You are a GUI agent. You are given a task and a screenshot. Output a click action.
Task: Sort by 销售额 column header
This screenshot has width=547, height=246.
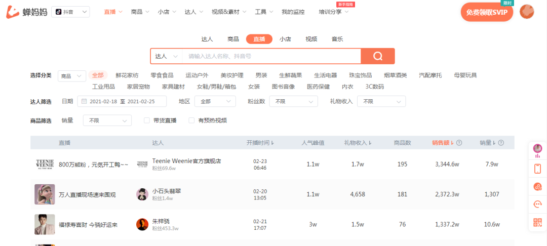(443, 143)
